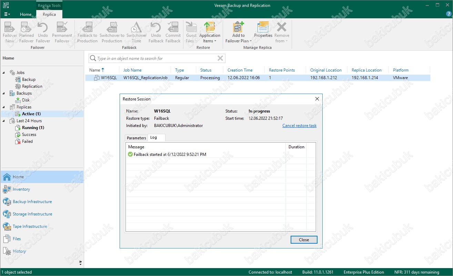The image size is (453, 276).
Task: Select the W16SQL replica row
Action: pos(258,78)
